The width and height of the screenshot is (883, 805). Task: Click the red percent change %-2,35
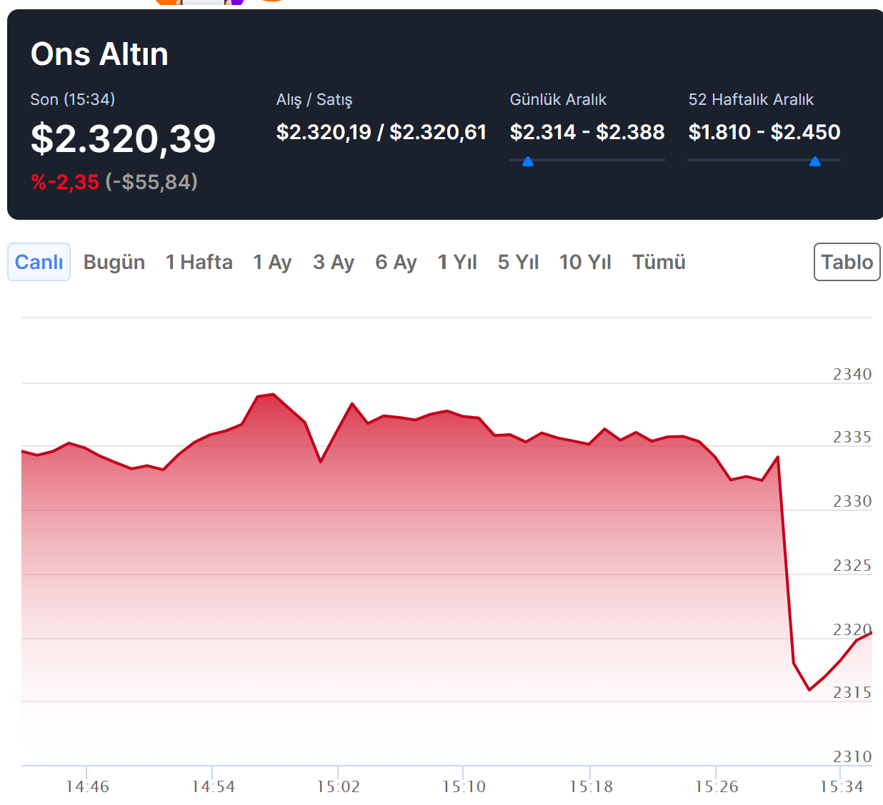(65, 182)
